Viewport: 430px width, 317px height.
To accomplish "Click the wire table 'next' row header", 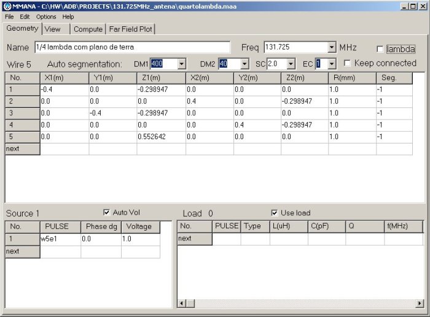I will point(23,149).
